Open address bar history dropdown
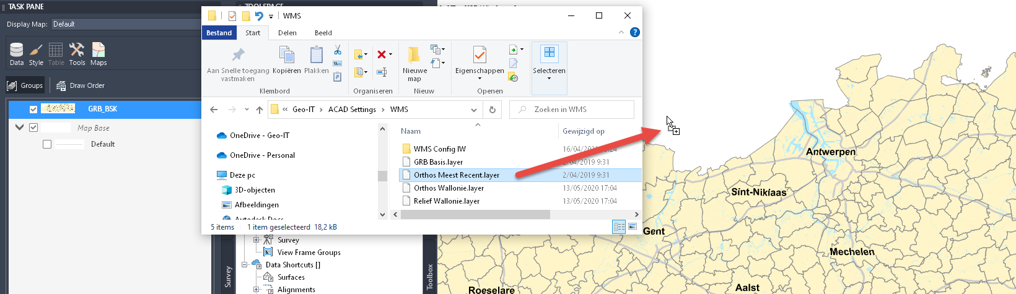This screenshot has width=1016, height=294. [474, 110]
